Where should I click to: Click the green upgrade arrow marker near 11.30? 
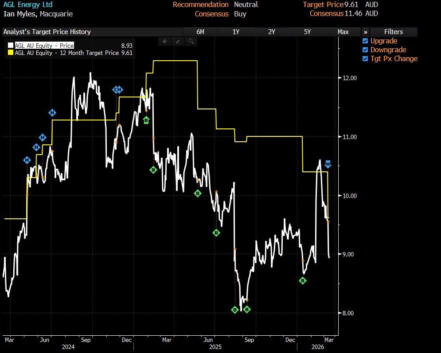(x=146, y=120)
